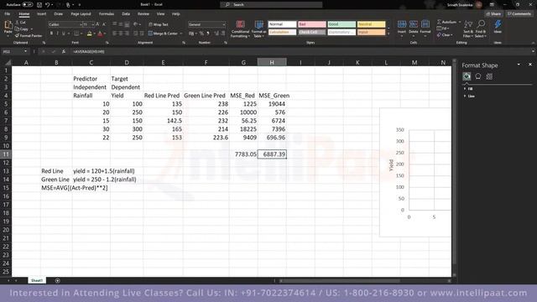Click the Fill down icon in Editing
Image resolution: width=537 pixels, height=302 pixels.
439,29
